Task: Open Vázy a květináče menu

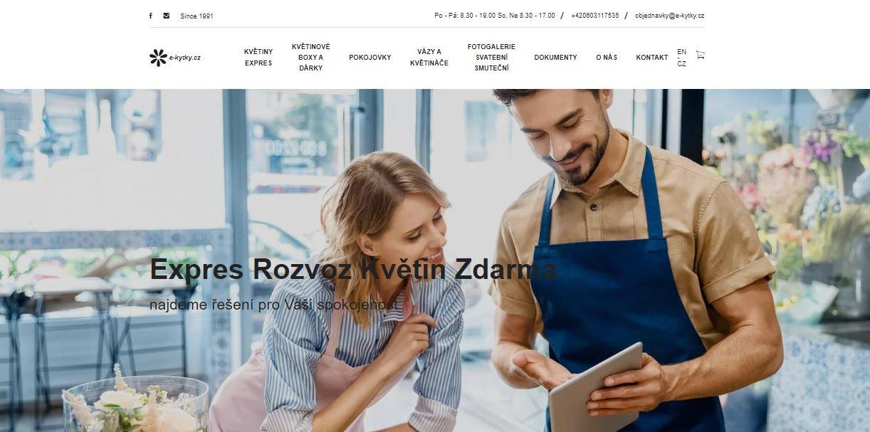Action: [429, 58]
